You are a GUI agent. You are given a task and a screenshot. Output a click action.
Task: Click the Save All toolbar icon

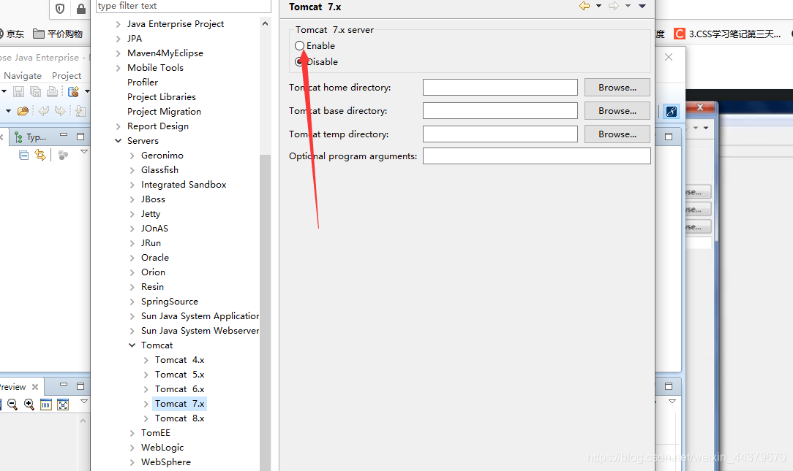35,91
